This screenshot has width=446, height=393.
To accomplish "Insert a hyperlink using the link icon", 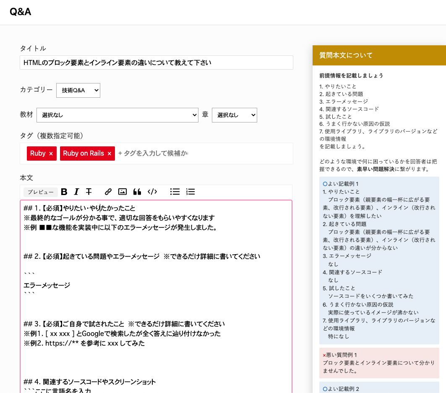I will tap(108, 192).
